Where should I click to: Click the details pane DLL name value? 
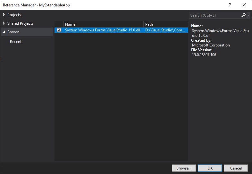[220, 33]
